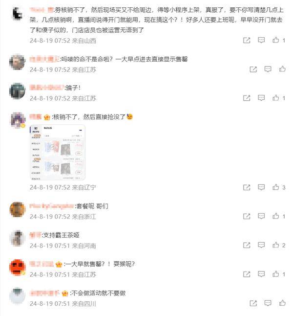
Task: Open the attached screenshot thumbnail in 辽宁 comment
Action: (58, 152)
